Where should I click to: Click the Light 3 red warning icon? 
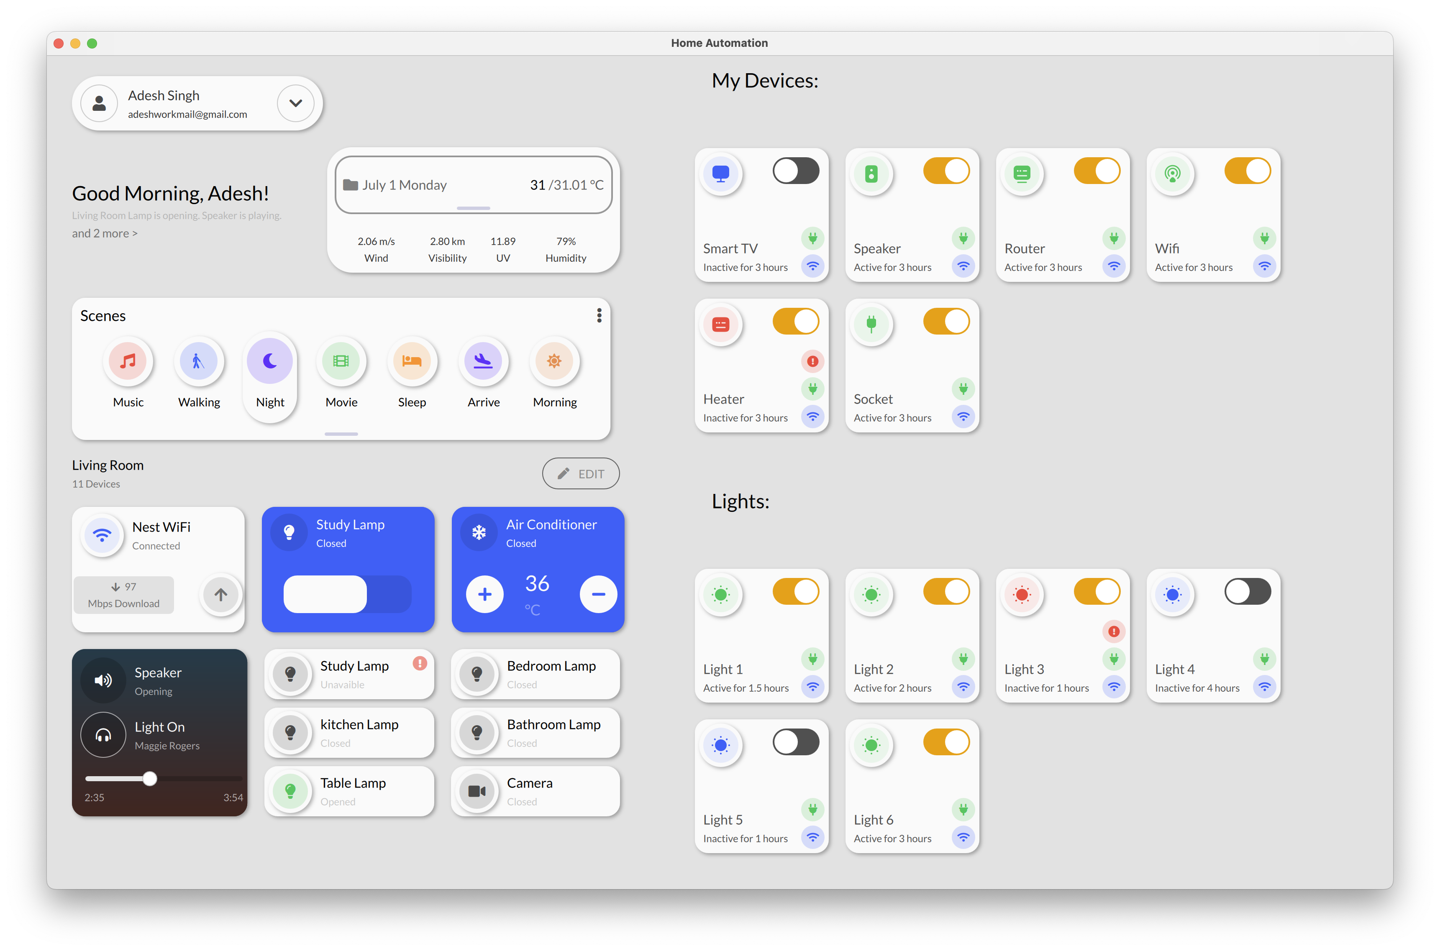(x=1114, y=631)
